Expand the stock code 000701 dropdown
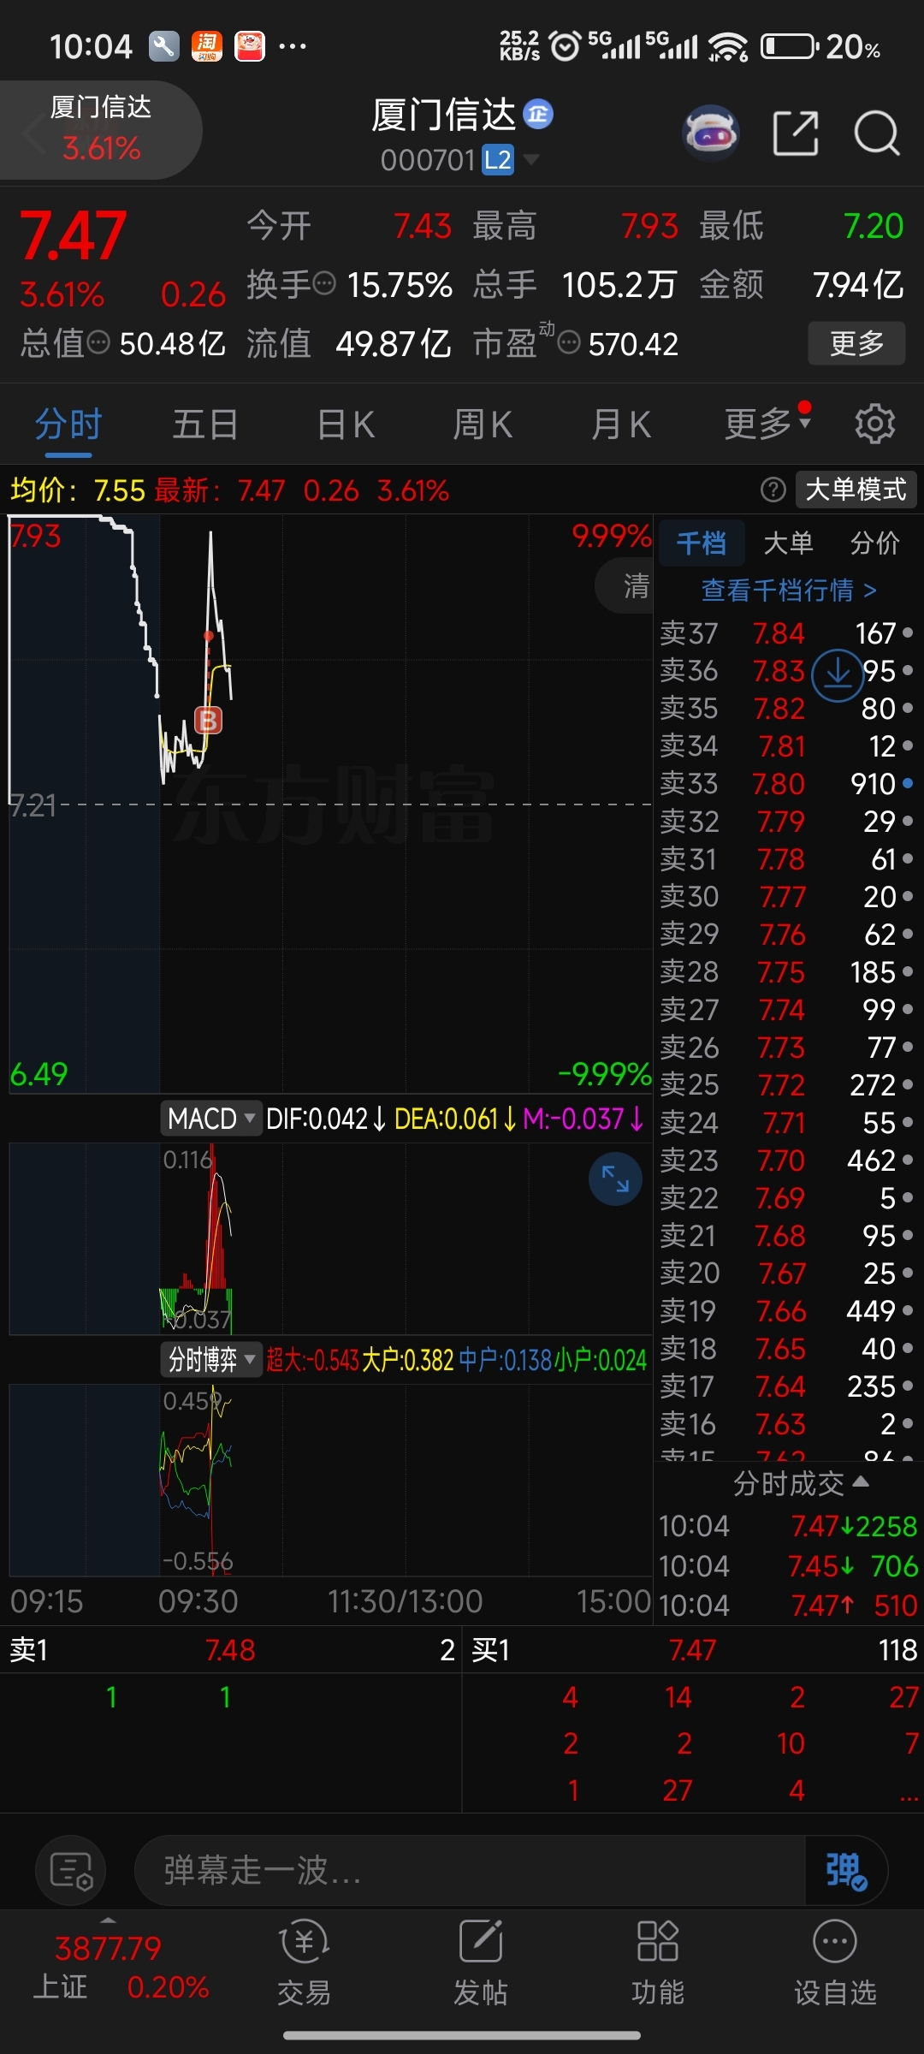Viewport: 924px width, 2054px height. coord(531,159)
